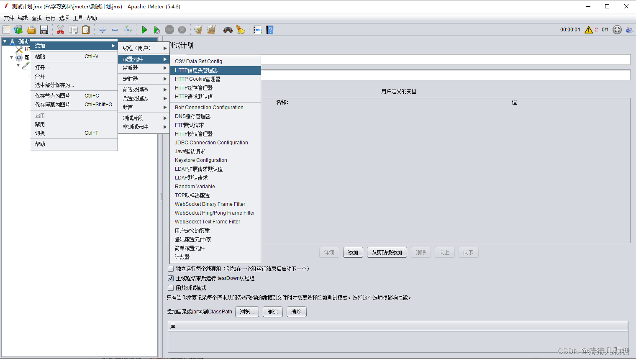
Task: Start test without pauses icon
Action: click(x=157, y=30)
